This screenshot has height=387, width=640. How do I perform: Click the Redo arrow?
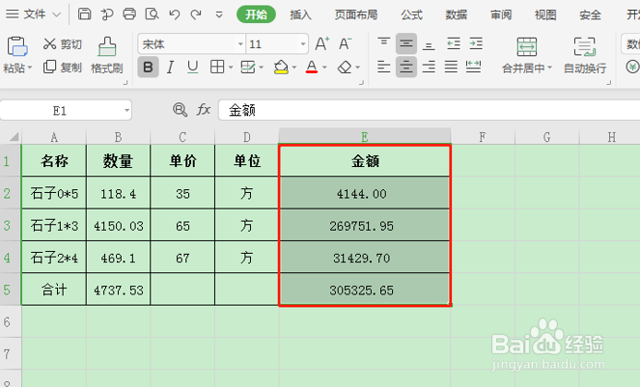click(x=196, y=14)
